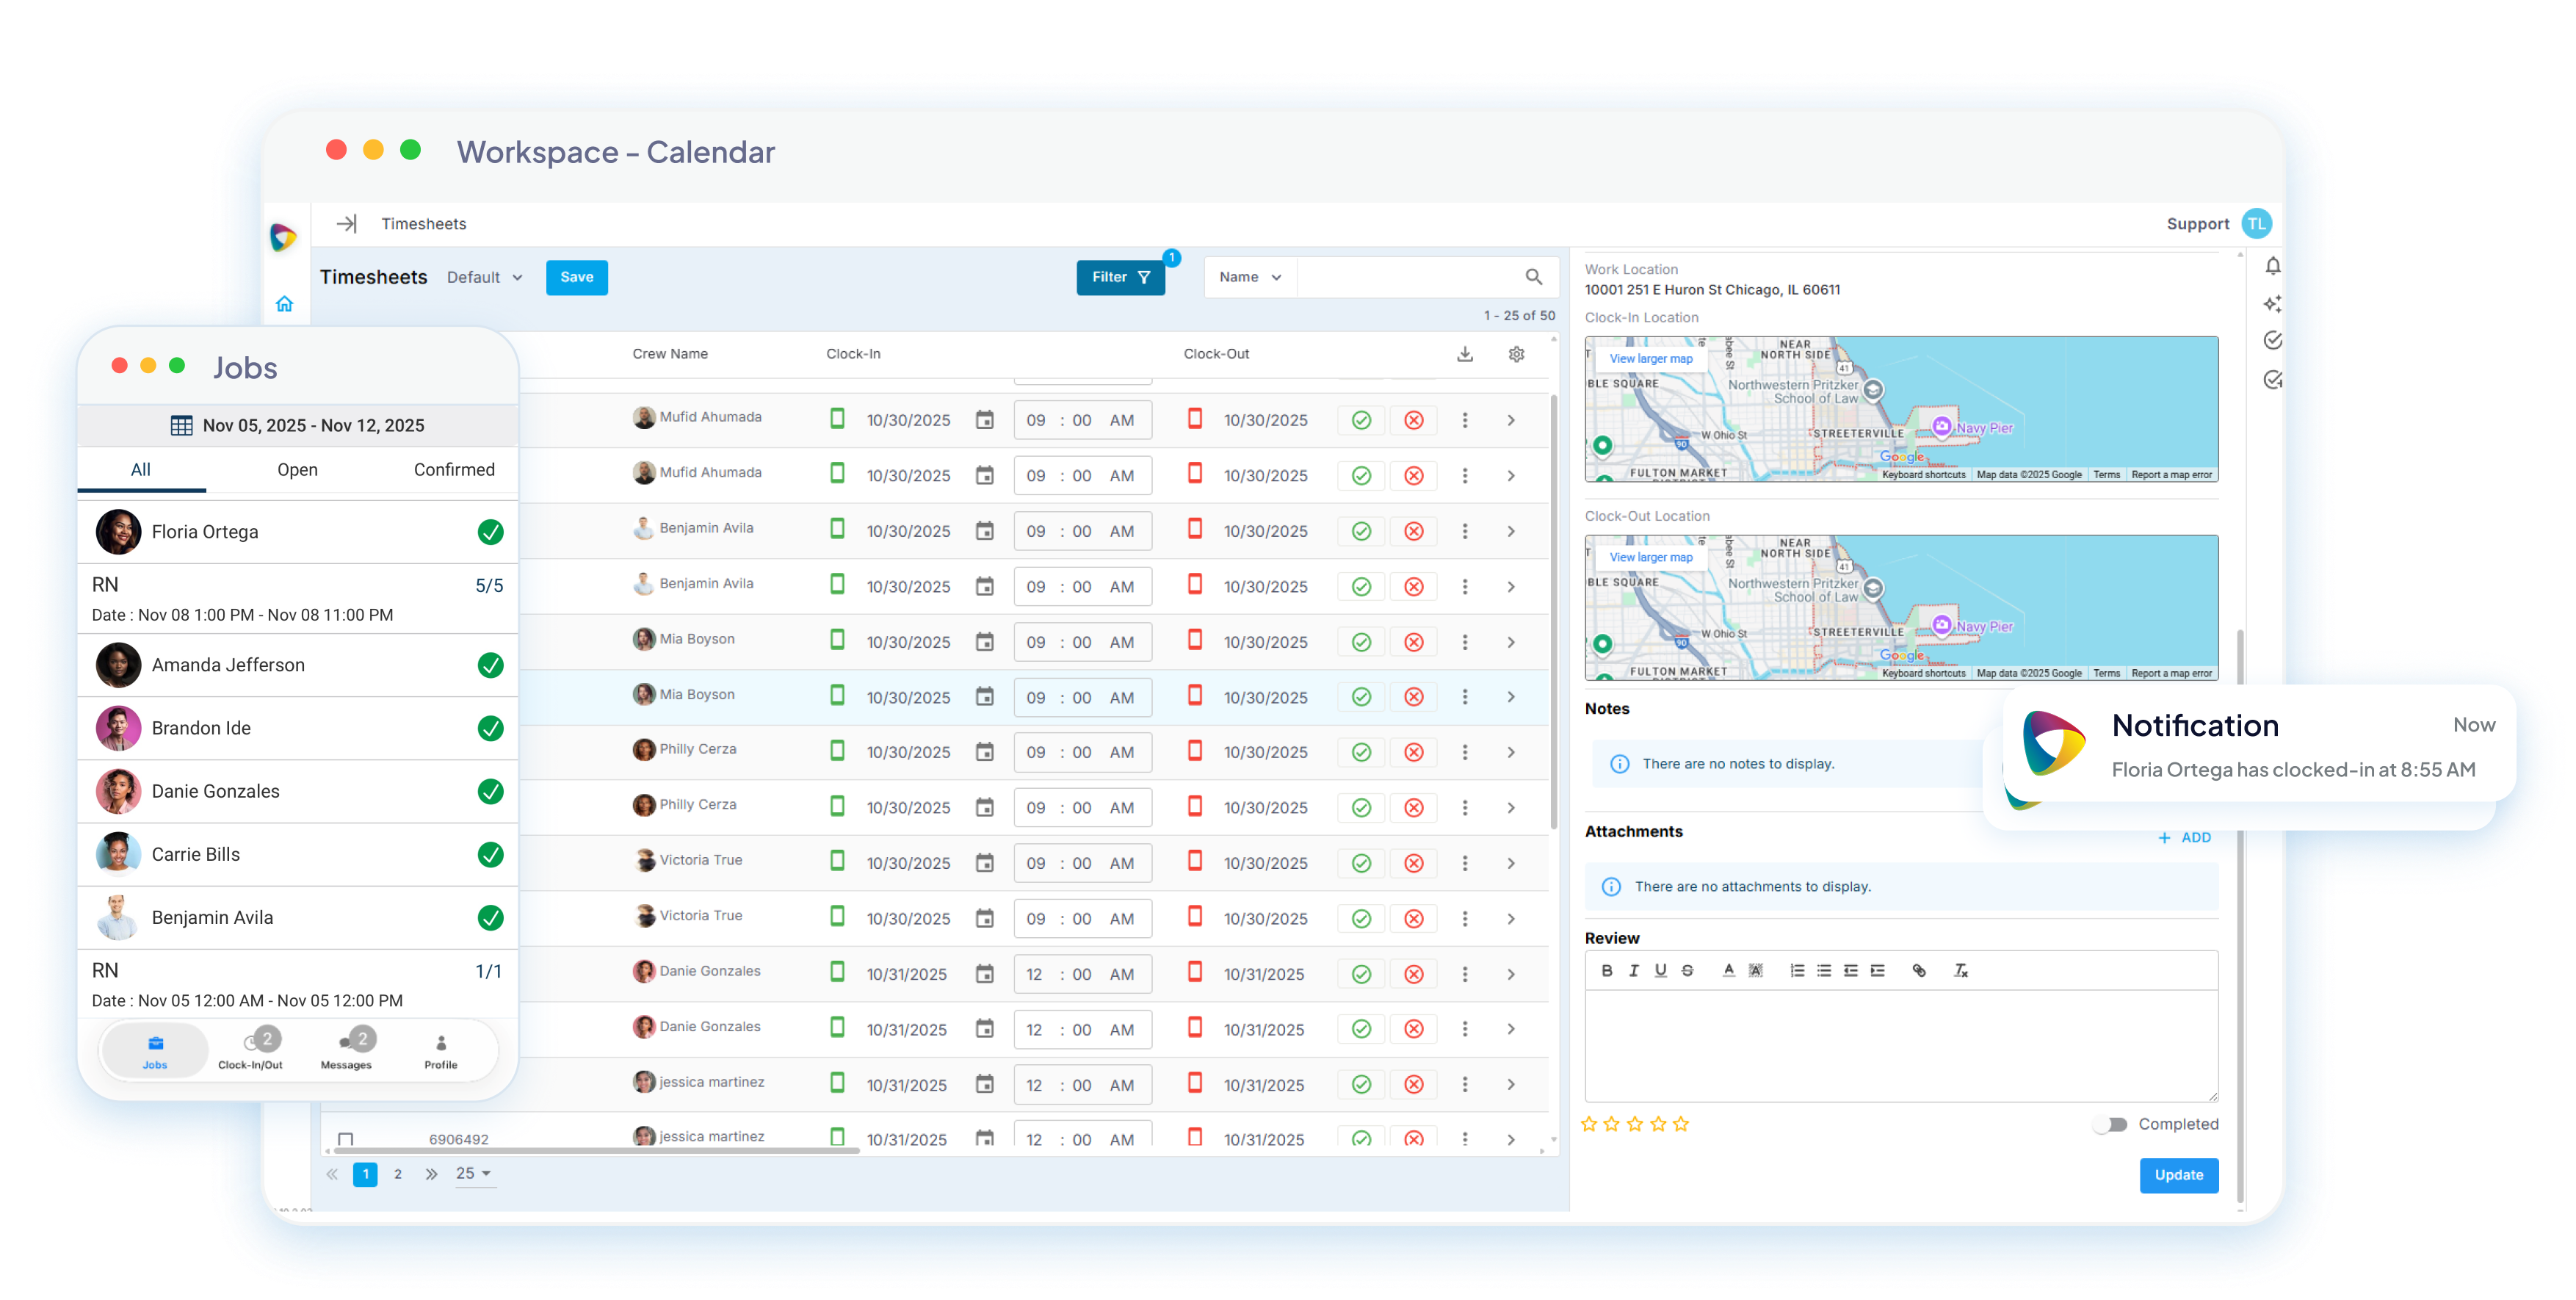Open text background color picker in Review

coord(1755,970)
